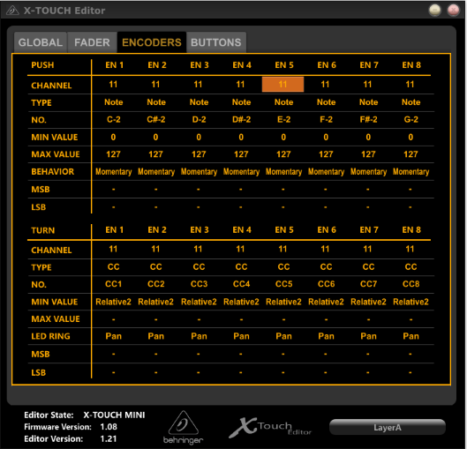Change Relative2 min value for EN 4
Screen dimensions: 467x449
point(241,302)
